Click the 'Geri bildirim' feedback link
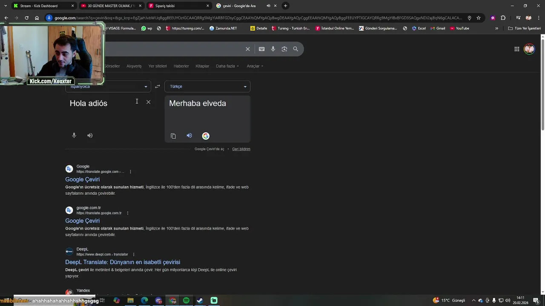 click(241, 149)
